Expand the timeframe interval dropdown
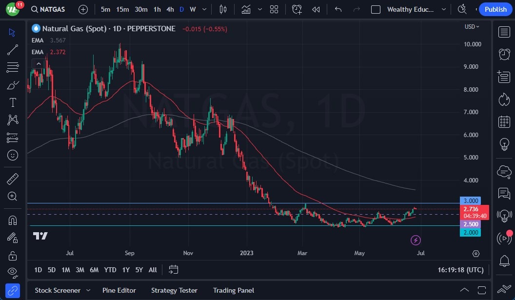The width and height of the screenshot is (515, 300). tap(204, 10)
